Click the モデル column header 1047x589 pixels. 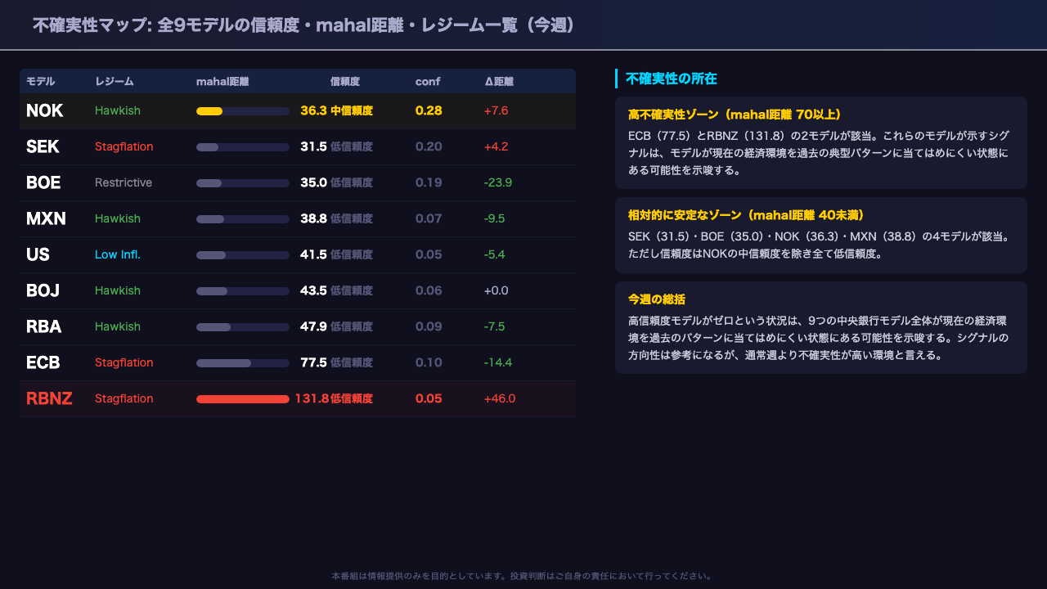pos(41,81)
